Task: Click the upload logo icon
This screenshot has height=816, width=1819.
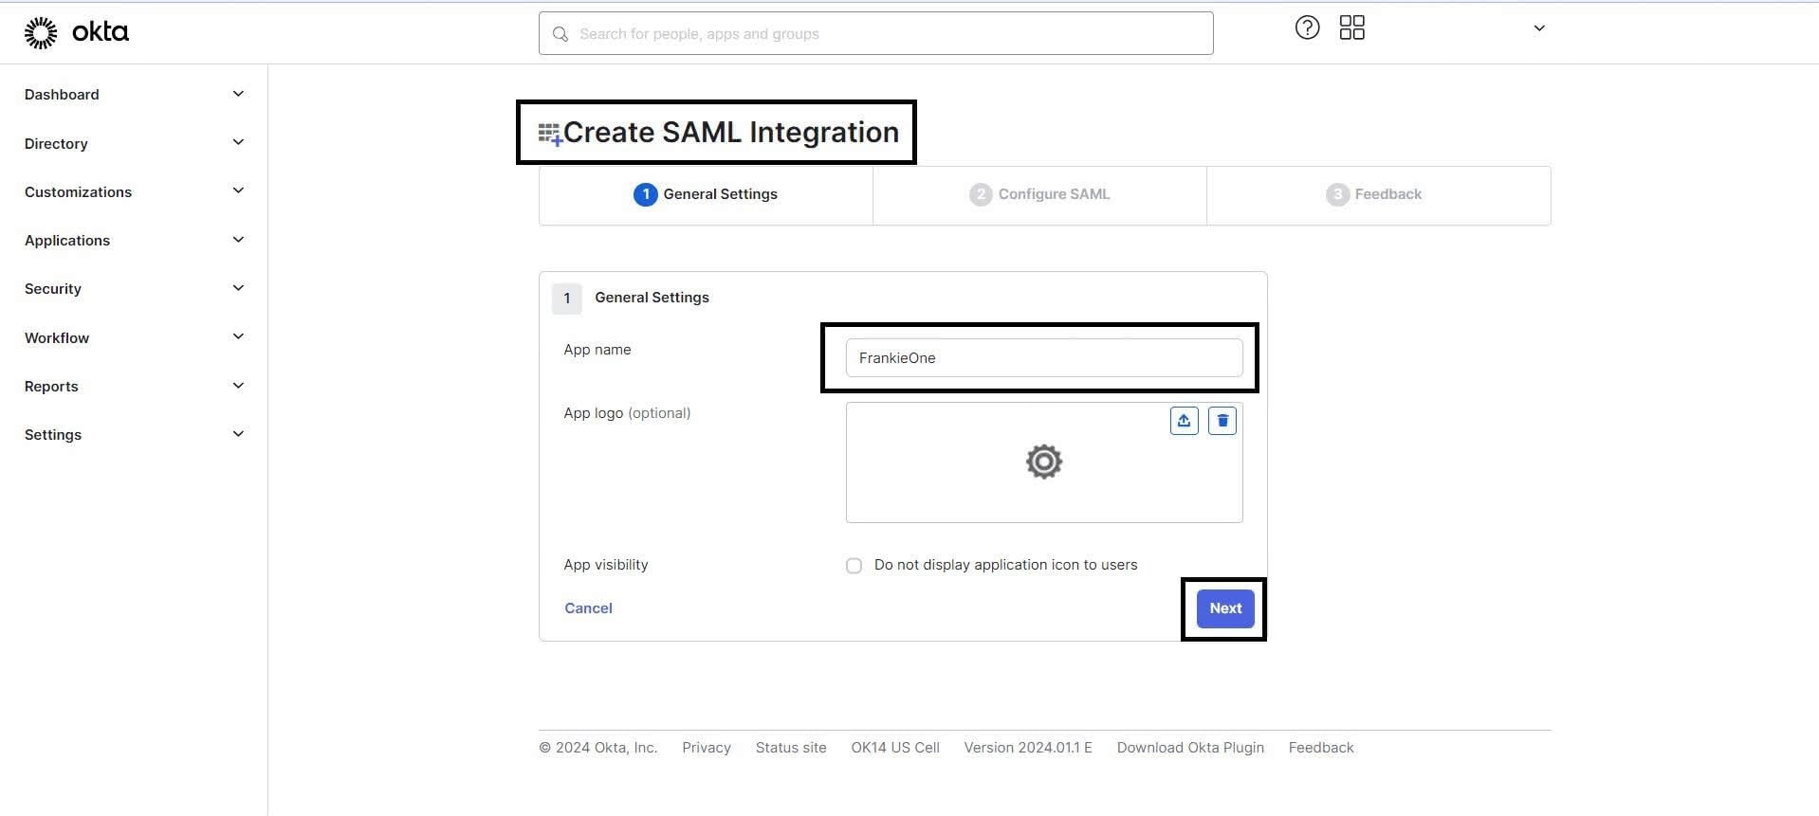Action: [x=1184, y=421]
